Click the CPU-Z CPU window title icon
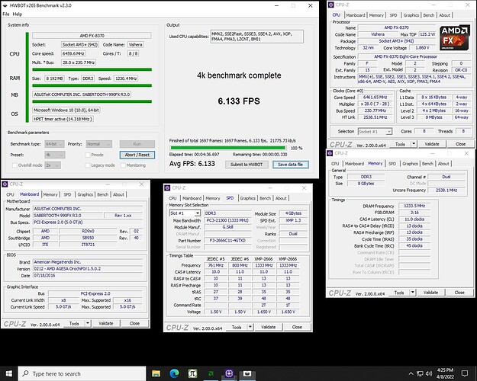The height and width of the screenshot is (381, 477). pyautogui.click(x=331, y=5)
